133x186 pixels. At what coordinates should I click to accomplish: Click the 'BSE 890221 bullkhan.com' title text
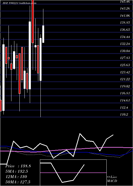pyautogui.click(x=19, y=3)
